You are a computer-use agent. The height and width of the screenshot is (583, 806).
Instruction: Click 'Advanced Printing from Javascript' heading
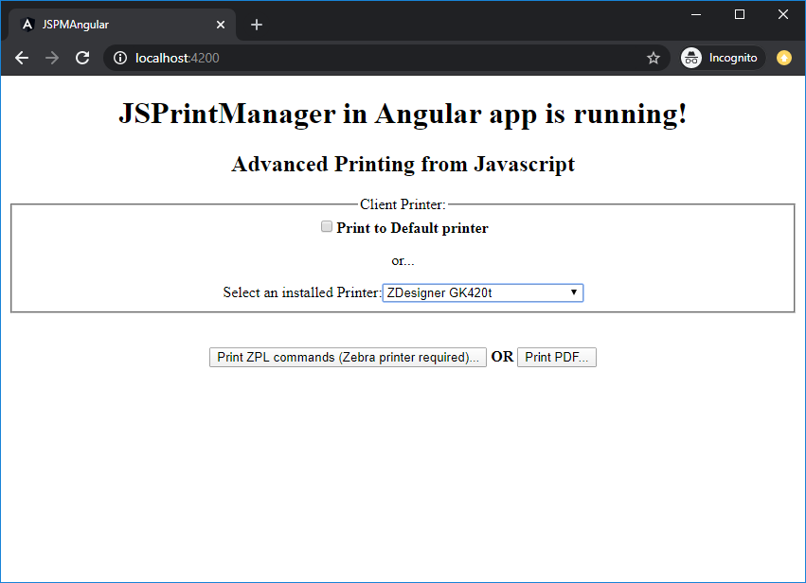(403, 165)
